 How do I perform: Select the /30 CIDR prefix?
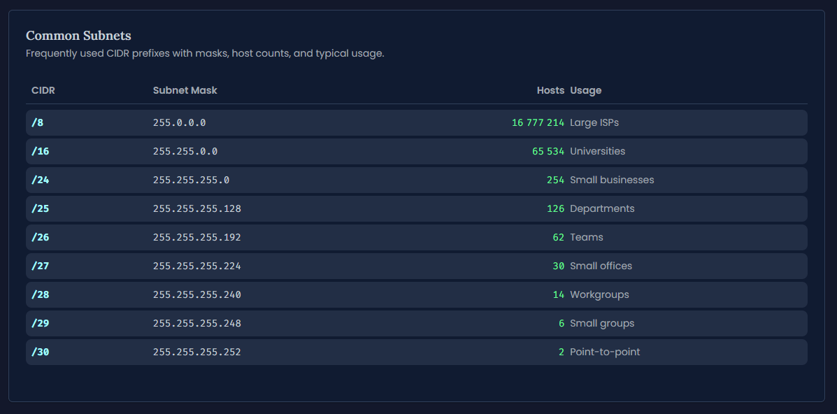[x=41, y=352]
